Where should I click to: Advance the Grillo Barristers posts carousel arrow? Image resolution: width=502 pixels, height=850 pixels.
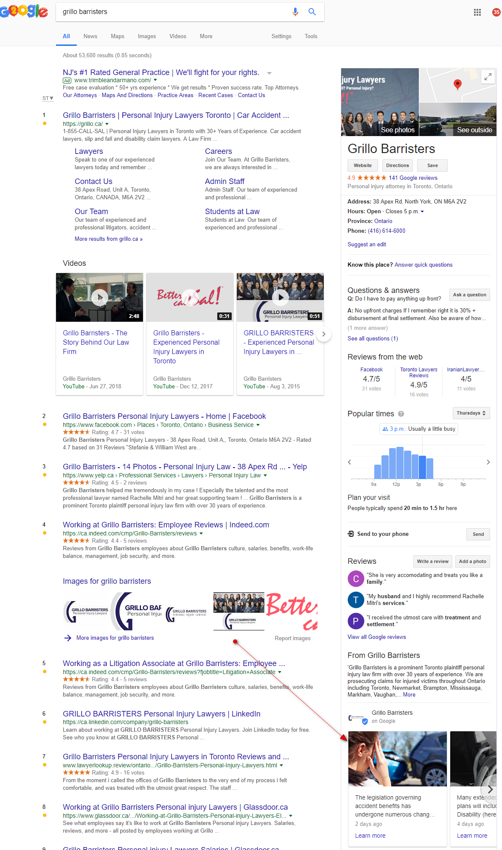490,789
